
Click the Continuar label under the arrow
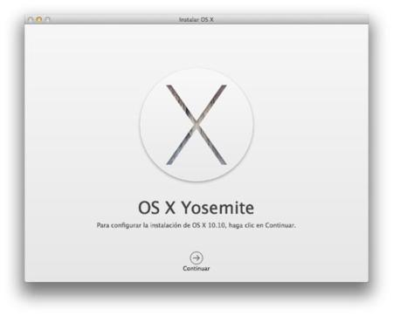coord(196,269)
